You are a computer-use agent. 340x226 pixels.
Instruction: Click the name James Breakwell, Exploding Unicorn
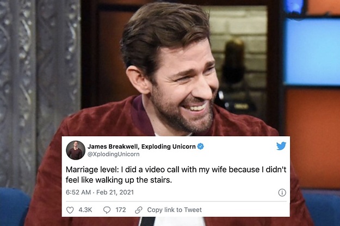point(141,146)
